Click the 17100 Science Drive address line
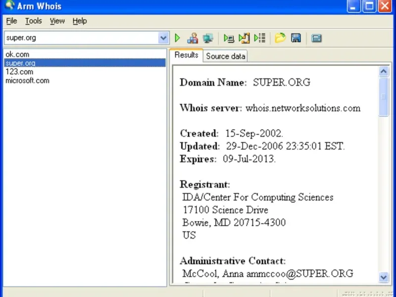Image resolution: width=396 pixels, height=297 pixels. coord(226,210)
